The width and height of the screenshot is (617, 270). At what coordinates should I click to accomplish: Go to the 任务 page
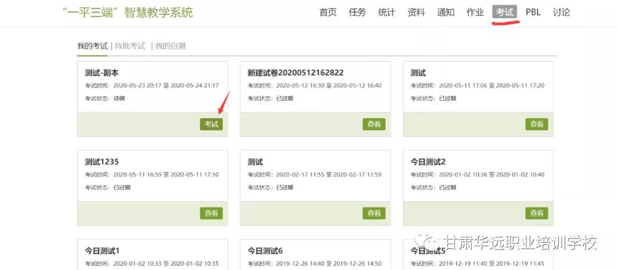(x=357, y=12)
